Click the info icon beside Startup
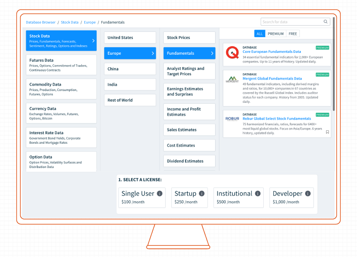Viewport: 357px width, 257px height. 202,194
